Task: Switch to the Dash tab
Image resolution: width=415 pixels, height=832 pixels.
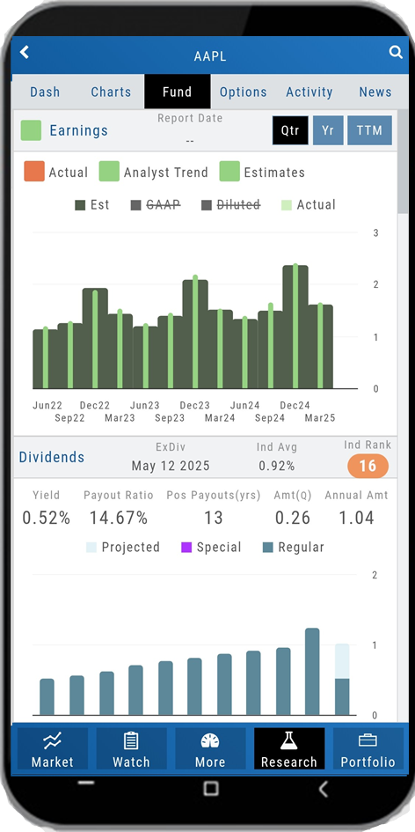Action: click(45, 92)
